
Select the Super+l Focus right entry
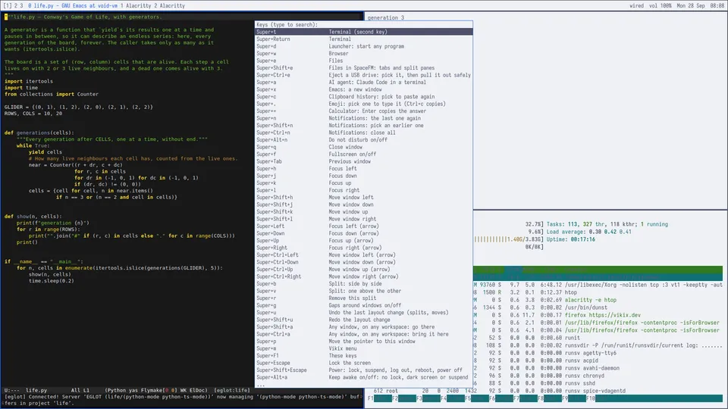point(364,190)
